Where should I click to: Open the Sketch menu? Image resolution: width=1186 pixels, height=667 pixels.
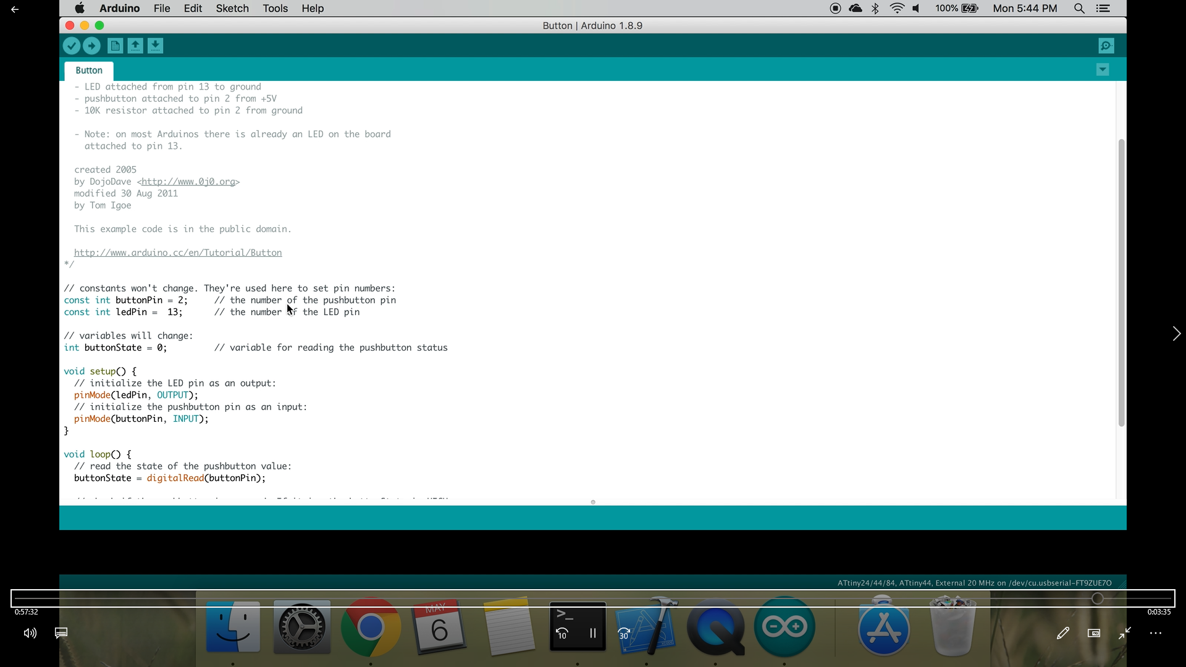232,8
